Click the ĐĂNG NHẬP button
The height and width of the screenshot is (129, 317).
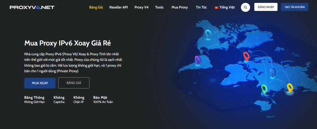(266, 7)
